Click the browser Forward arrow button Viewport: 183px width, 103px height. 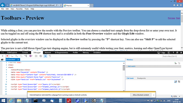pyautogui.click(x=7, y=5)
